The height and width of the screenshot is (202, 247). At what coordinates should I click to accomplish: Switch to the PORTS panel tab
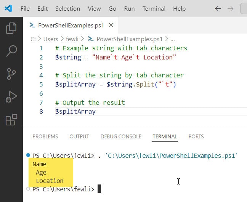[196, 136]
